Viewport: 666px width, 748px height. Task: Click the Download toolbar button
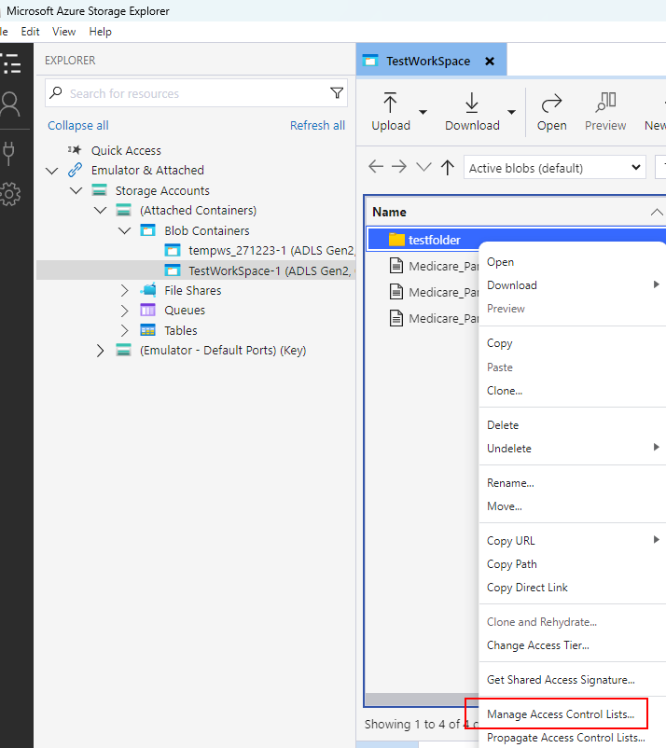tap(472, 112)
